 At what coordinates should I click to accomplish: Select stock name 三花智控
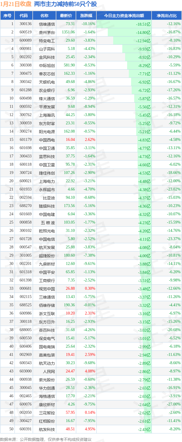47,413
